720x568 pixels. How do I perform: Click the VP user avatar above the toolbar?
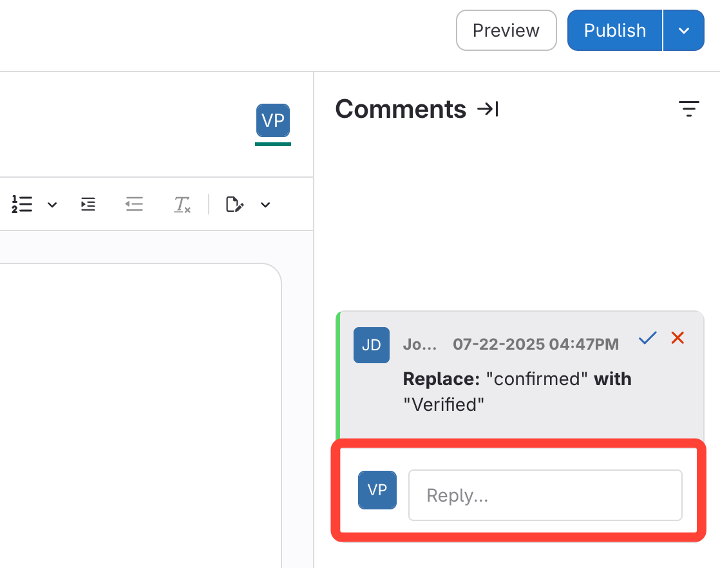273,120
